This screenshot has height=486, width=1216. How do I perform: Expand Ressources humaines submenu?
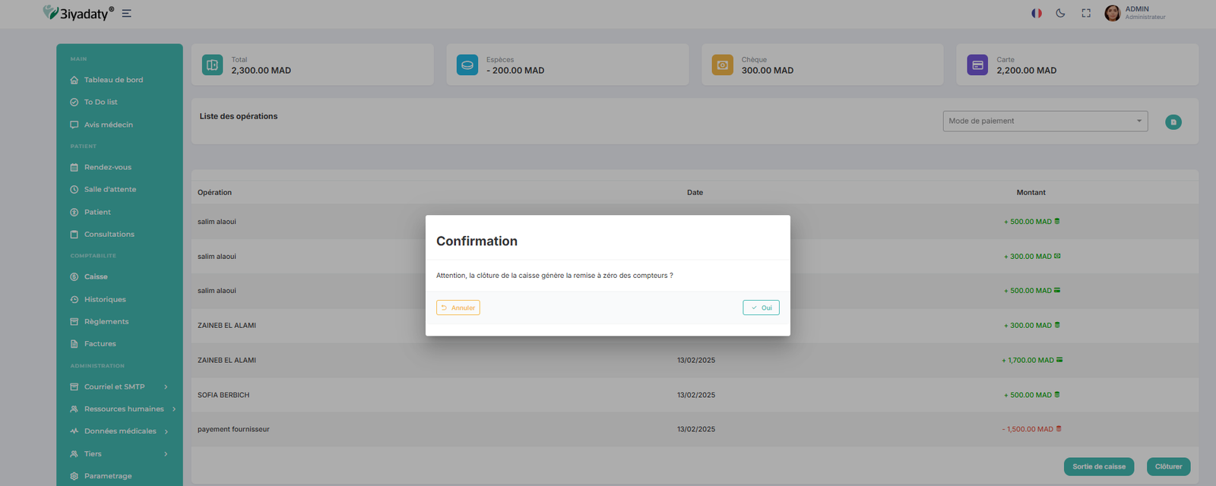(x=123, y=409)
